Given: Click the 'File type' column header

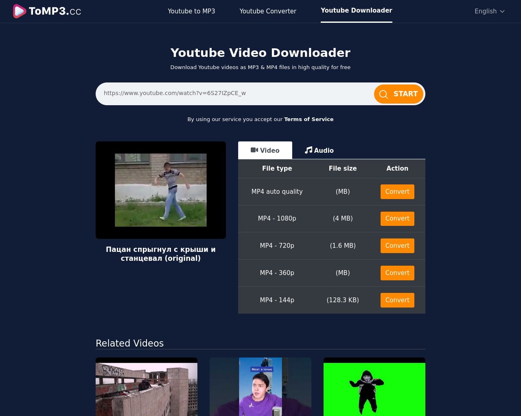Looking at the screenshot, I should (x=277, y=169).
